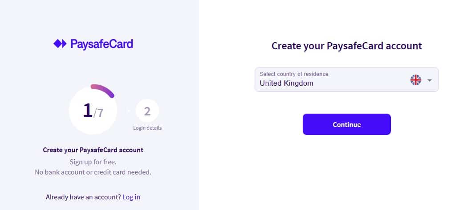Image resolution: width=467 pixels, height=210 pixels.
Task: Click the Sign up for free text
Action: coord(93,162)
